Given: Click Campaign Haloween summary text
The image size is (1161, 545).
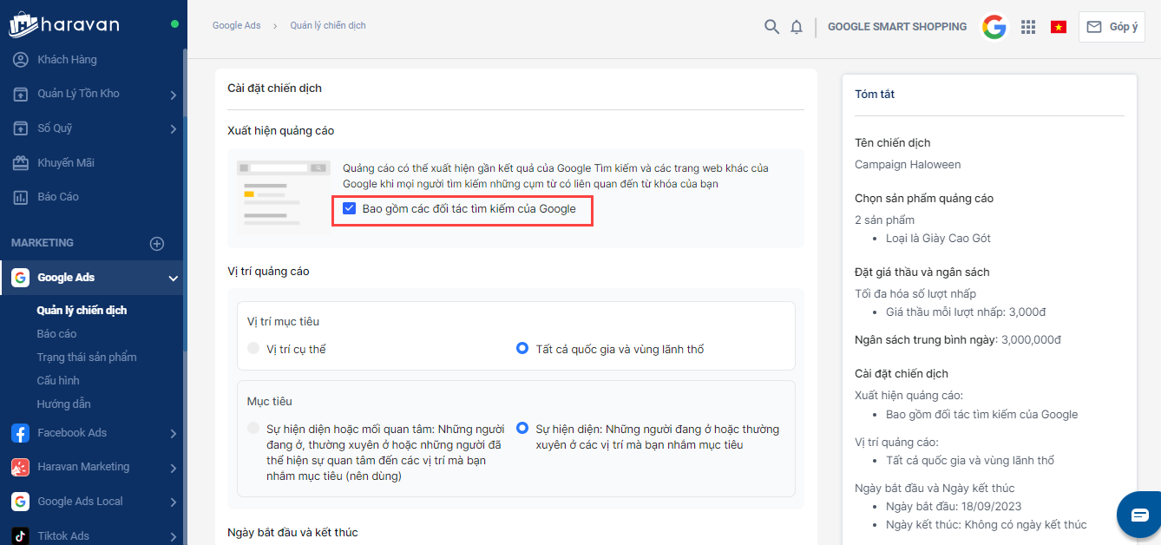Looking at the screenshot, I should tap(908, 164).
